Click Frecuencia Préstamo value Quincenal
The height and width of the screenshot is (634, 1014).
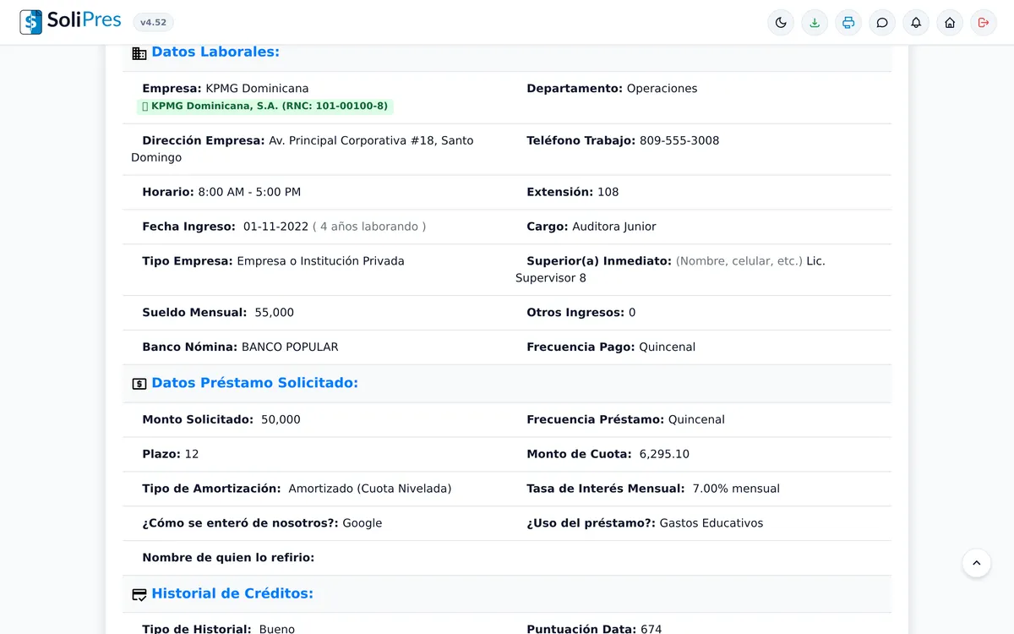click(x=696, y=420)
